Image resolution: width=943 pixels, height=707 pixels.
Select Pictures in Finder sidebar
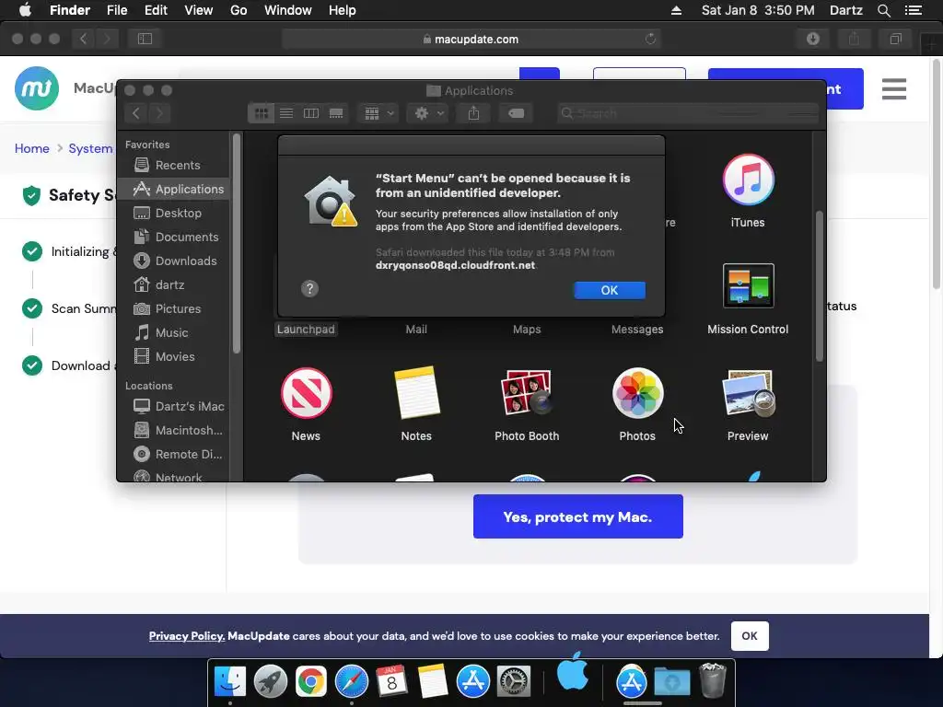[x=173, y=308]
